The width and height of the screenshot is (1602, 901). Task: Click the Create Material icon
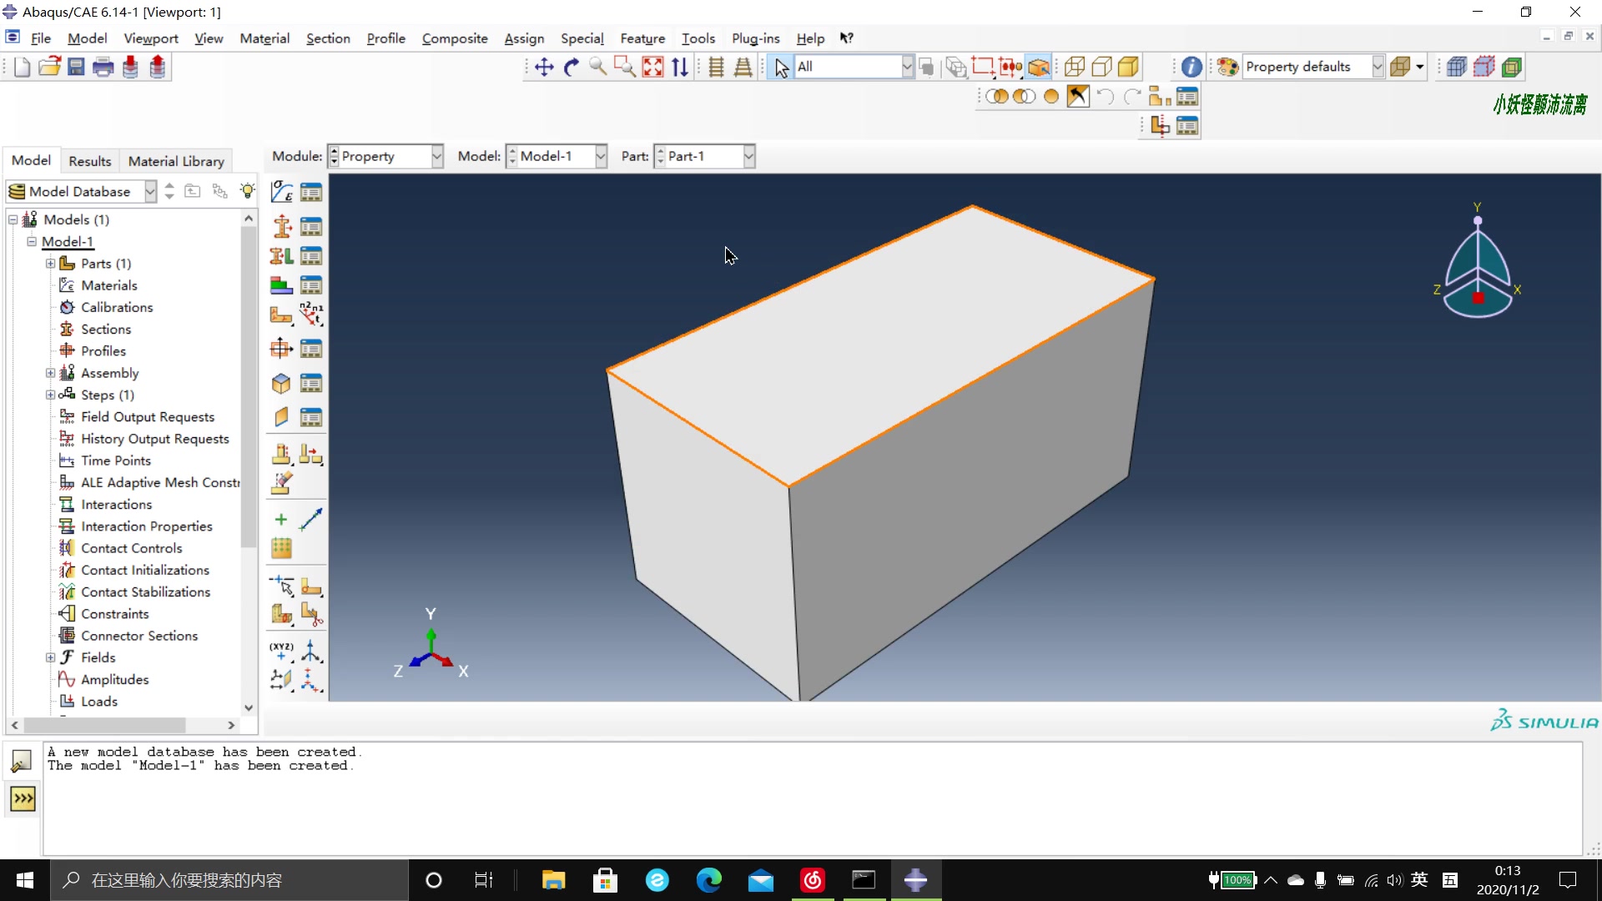tap(281, 193)
